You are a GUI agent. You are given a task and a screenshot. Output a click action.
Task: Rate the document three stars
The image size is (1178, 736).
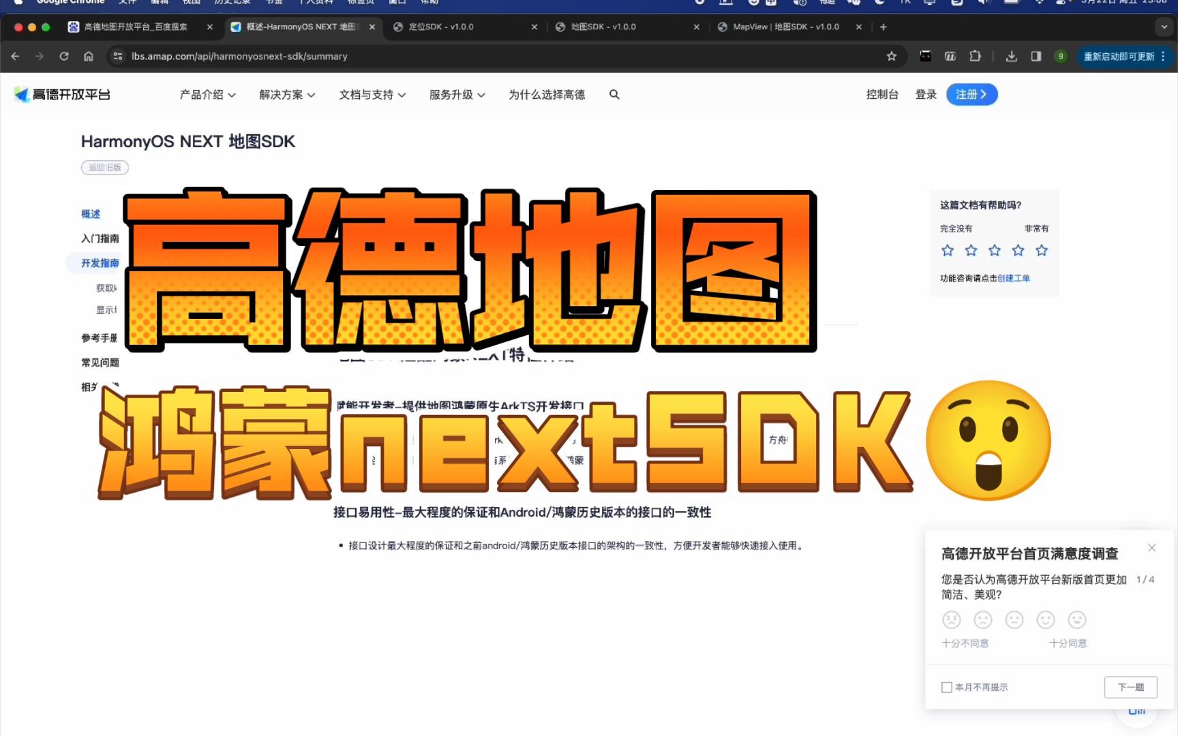(x=995, y=251)
